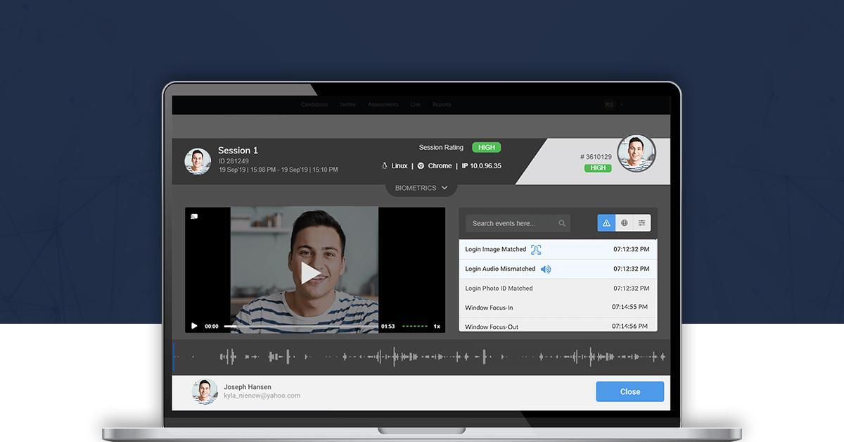Click the Close button
Screen dimensions: 844x442
629,392
